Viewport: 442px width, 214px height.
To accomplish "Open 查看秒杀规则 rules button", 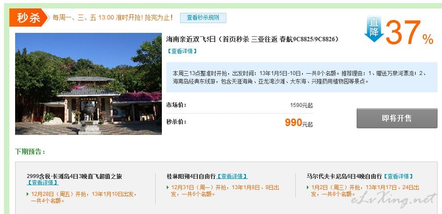I will tap(203, 18).
